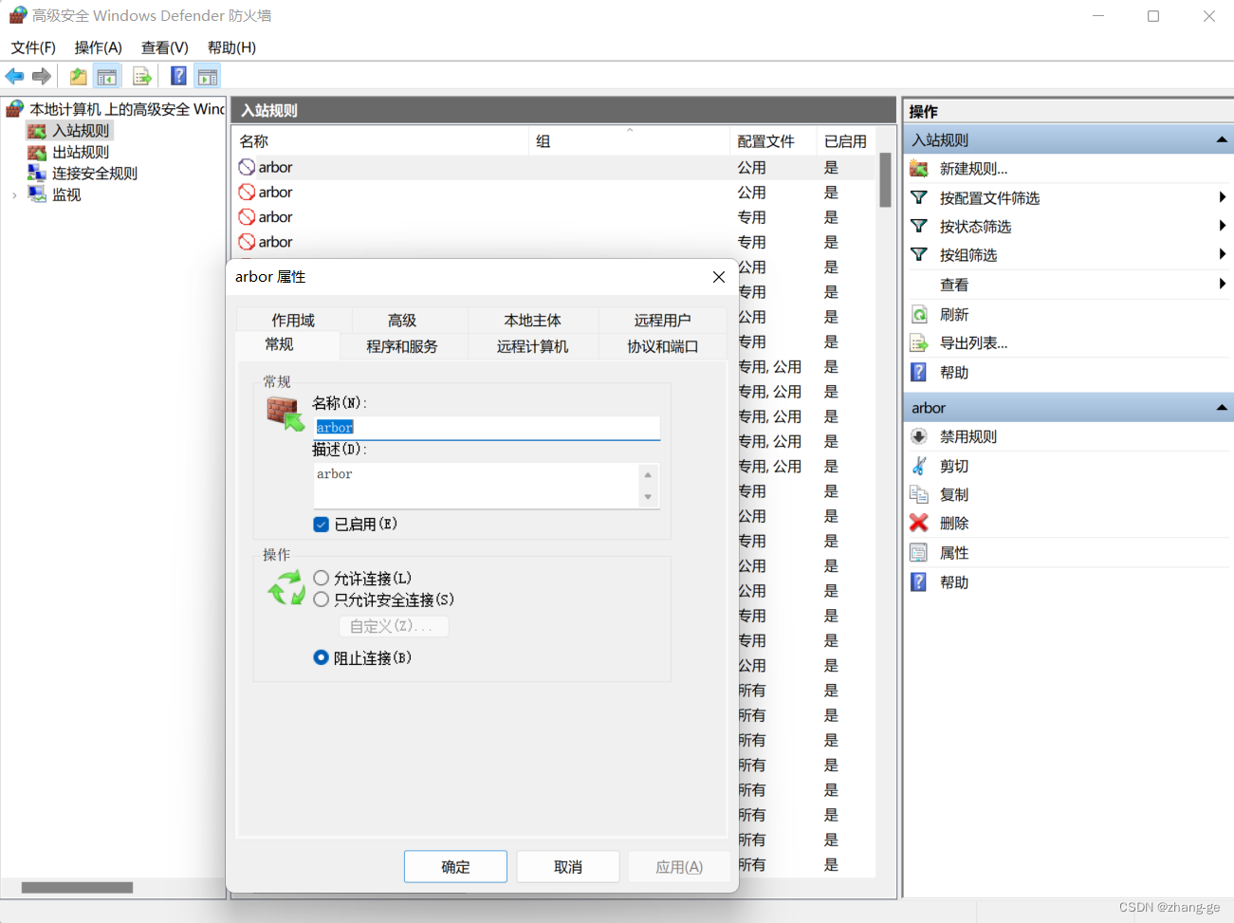Select the root 本地计算机 tree node
The width and height of the screenshot is (1234, 923).
tap(116, 109)
